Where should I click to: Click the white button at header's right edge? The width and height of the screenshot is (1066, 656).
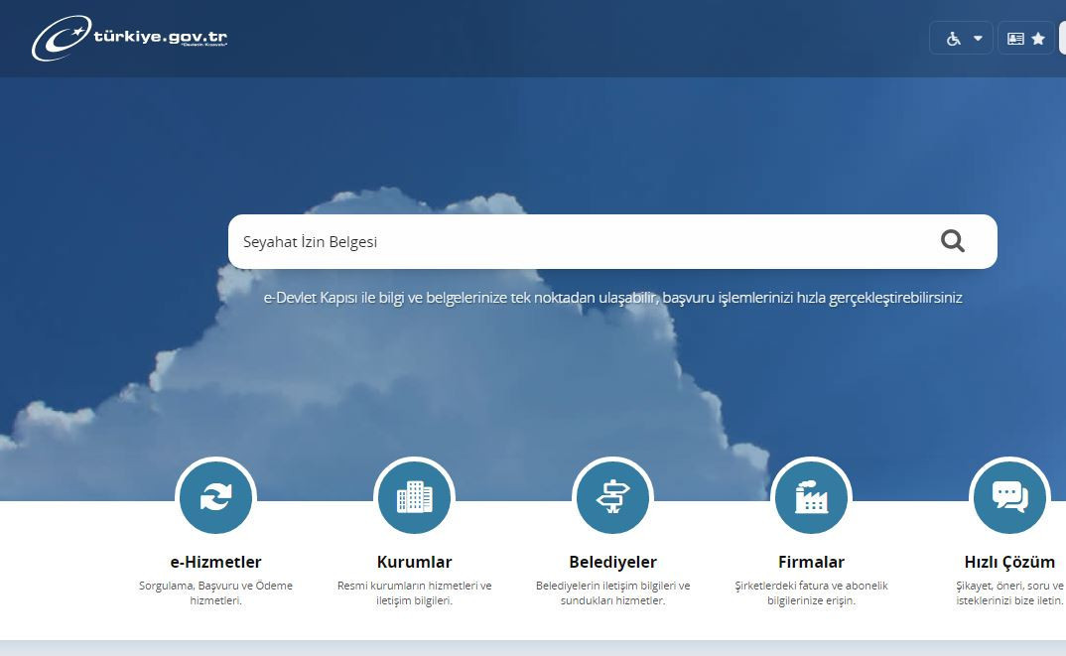coord(1062,39)
